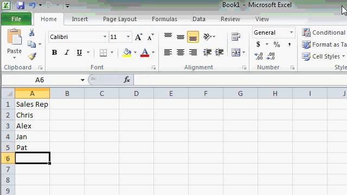Toggle Top Align for cell
The height and width of the screenshot is (195, 347).
pos(168,36)
